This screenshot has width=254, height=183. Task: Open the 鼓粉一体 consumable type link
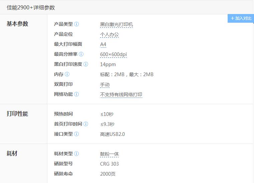point(109,154)
